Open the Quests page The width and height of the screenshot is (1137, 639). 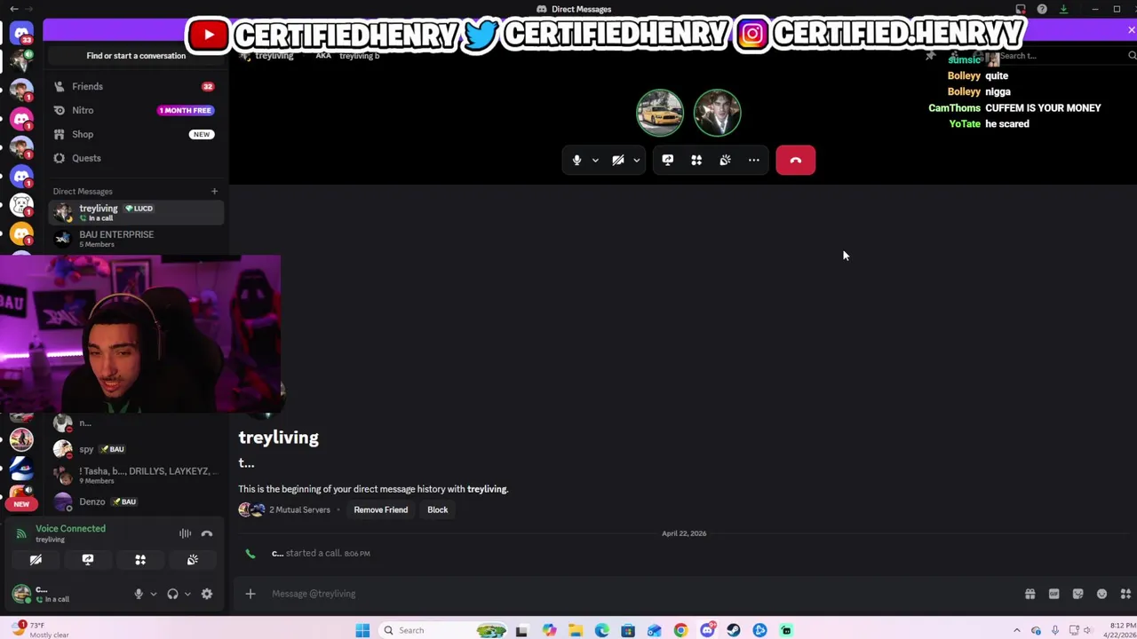[136, 158]
